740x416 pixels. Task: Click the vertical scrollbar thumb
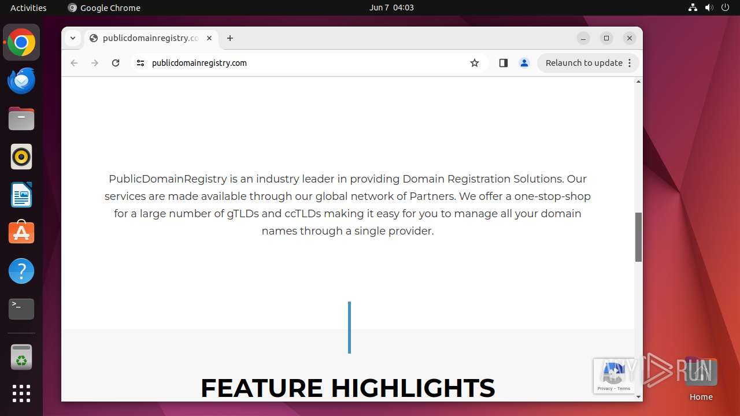638,237
